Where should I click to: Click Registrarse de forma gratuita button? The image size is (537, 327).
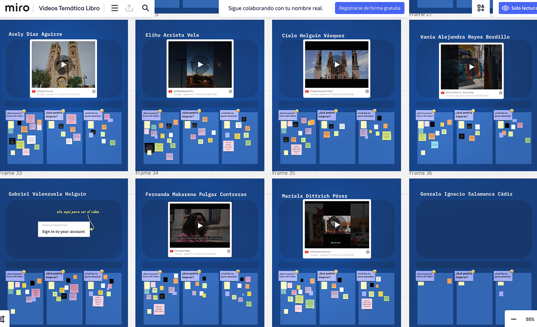pos(369,8)
